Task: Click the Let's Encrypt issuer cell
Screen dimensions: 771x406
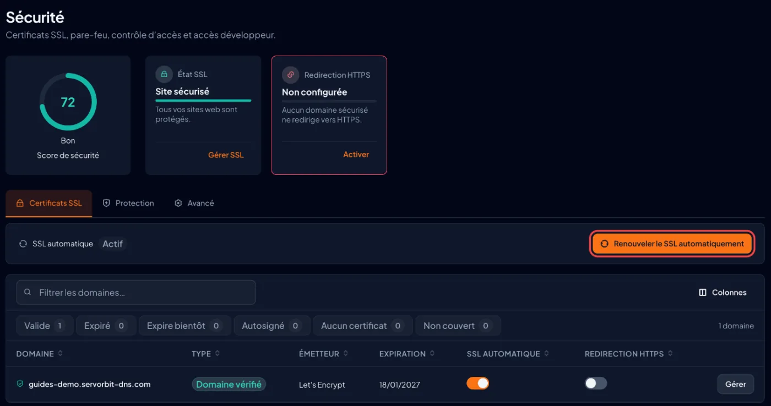Action: click(322, 385)
